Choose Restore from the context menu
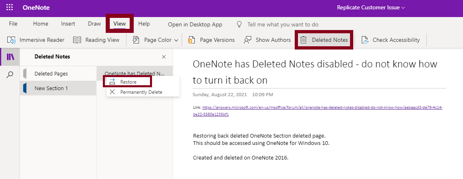Viewport: 463px width, 179px height. (x=128, y=82)
